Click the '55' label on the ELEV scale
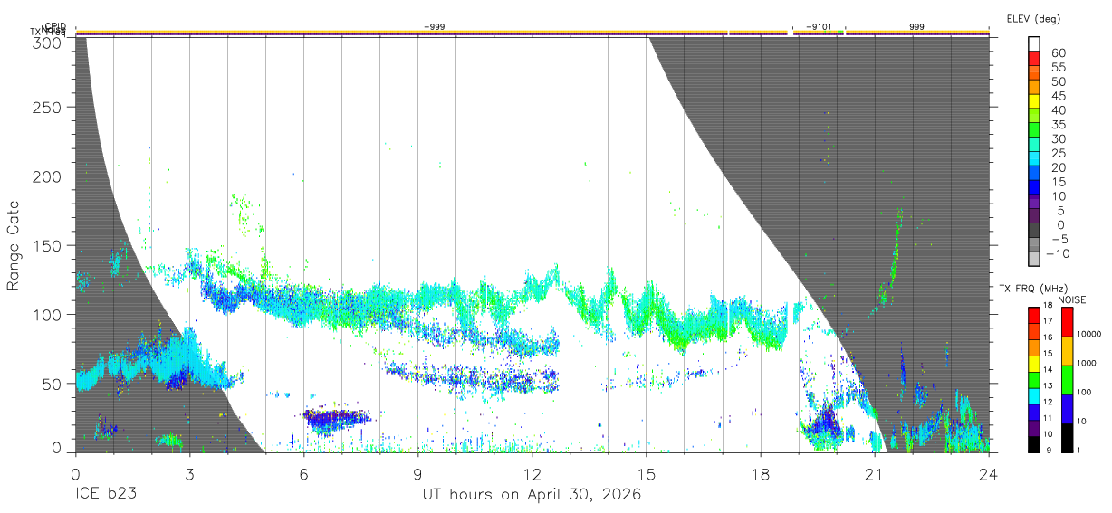 (x=1058, y=67)
